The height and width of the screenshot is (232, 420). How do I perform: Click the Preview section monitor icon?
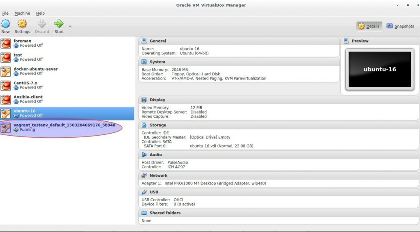point(346,41)
